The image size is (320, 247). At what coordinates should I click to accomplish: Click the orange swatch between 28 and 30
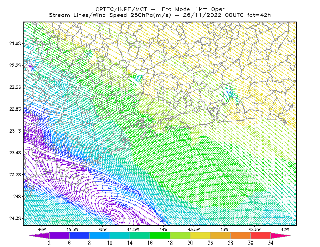pos(241,235)
